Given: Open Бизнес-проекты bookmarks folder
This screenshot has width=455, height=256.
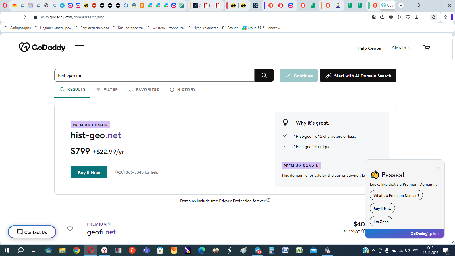Looking at the screenshot, I should (x=128, y=28).
